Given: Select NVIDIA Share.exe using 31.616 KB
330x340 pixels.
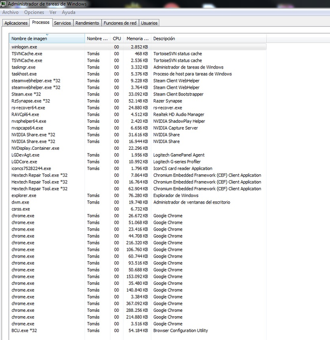Looking at the screenshot, I should [138, 134].
